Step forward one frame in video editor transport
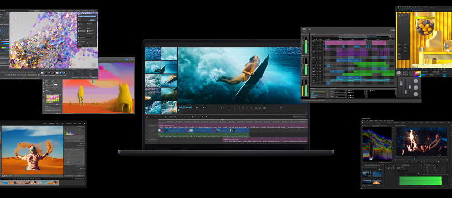 (247, 108)
